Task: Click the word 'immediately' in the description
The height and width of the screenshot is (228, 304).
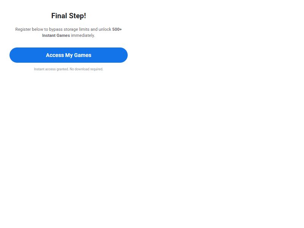Action: (83, 35)
